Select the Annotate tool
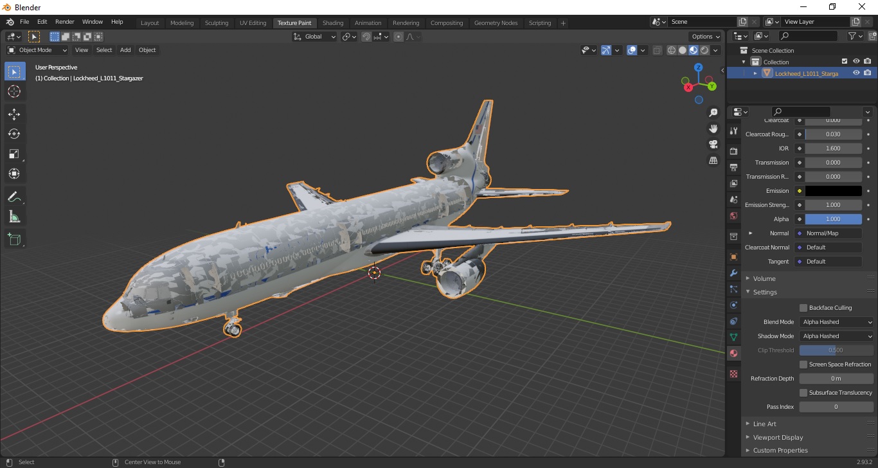878x468 pixels. 14,197
